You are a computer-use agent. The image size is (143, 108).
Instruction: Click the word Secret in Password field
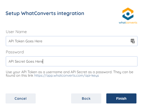20,61
